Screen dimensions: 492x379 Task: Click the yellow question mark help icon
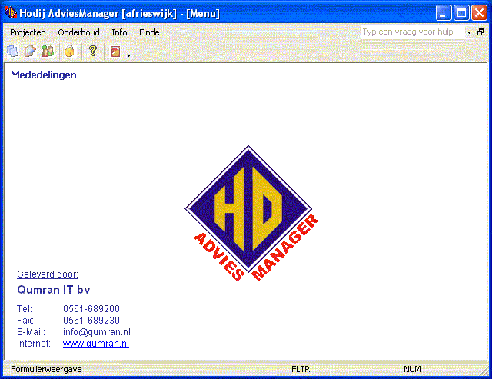click(x=93, y=51)
